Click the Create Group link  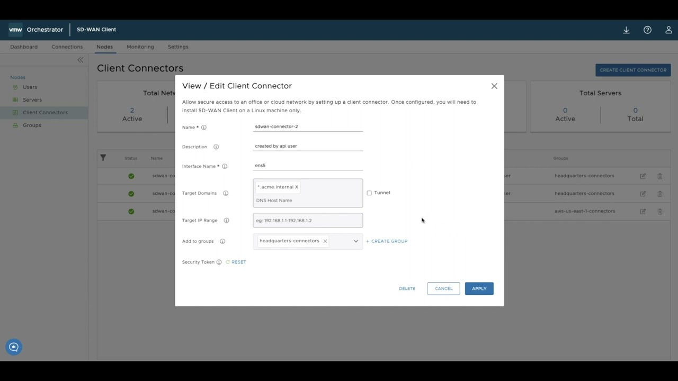(387, 241)
